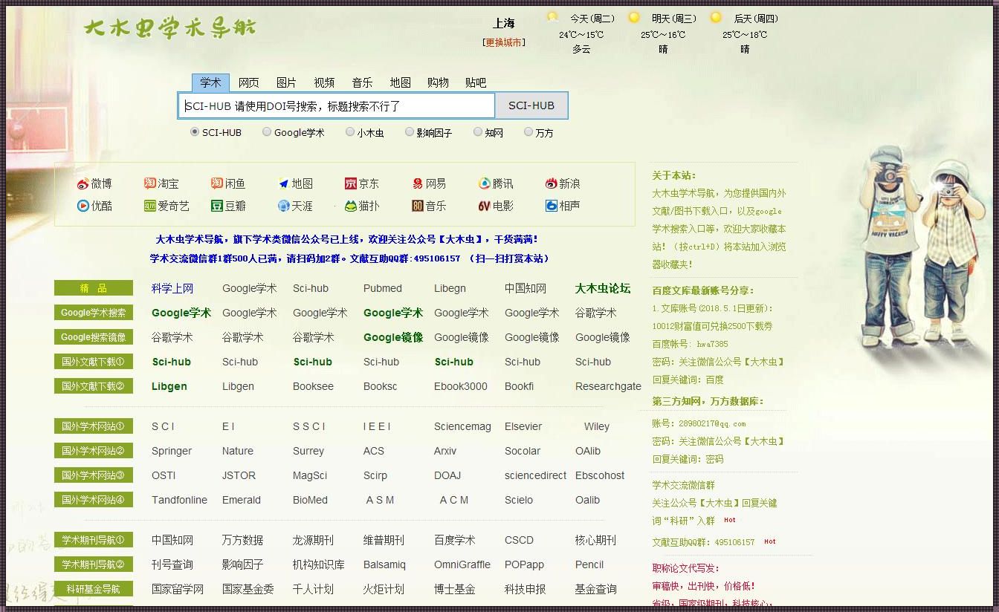Switch to the 贴吧 search tab
Viewport: 999px width, 612px height.
(476, 82)
